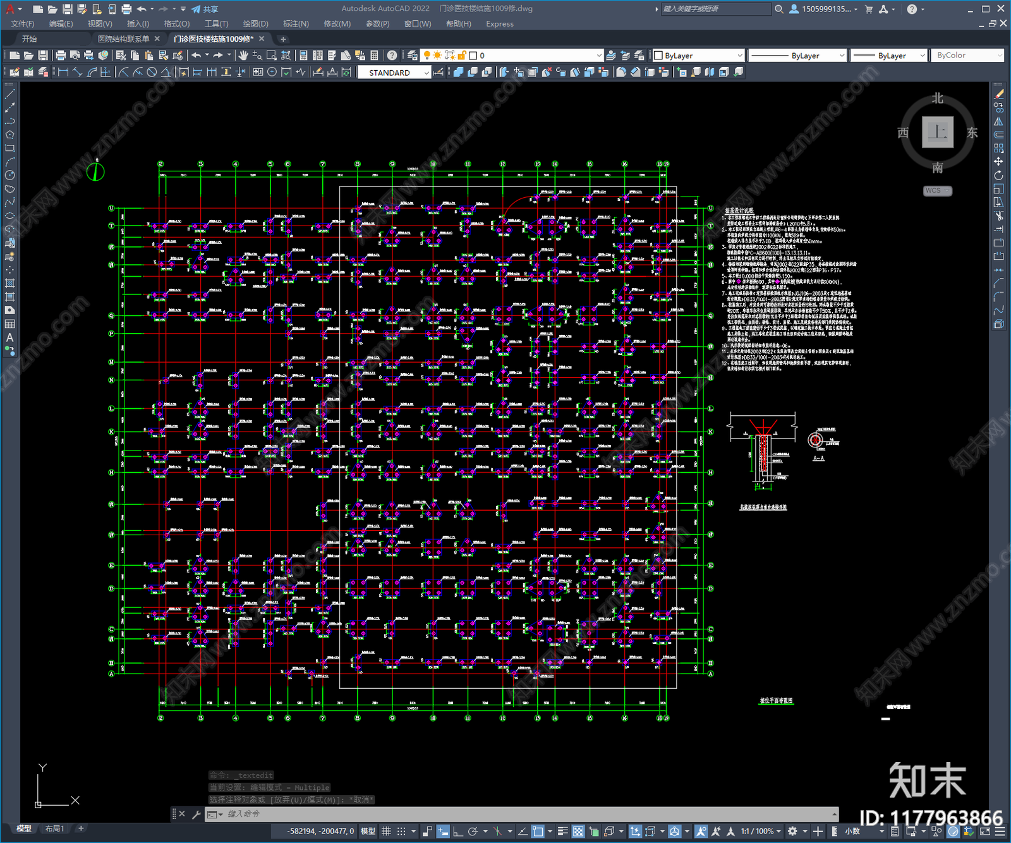Click the keyword search box in title bar
Image resolution: width=1011 pixels, height=843 pixels.
point(716,9)
